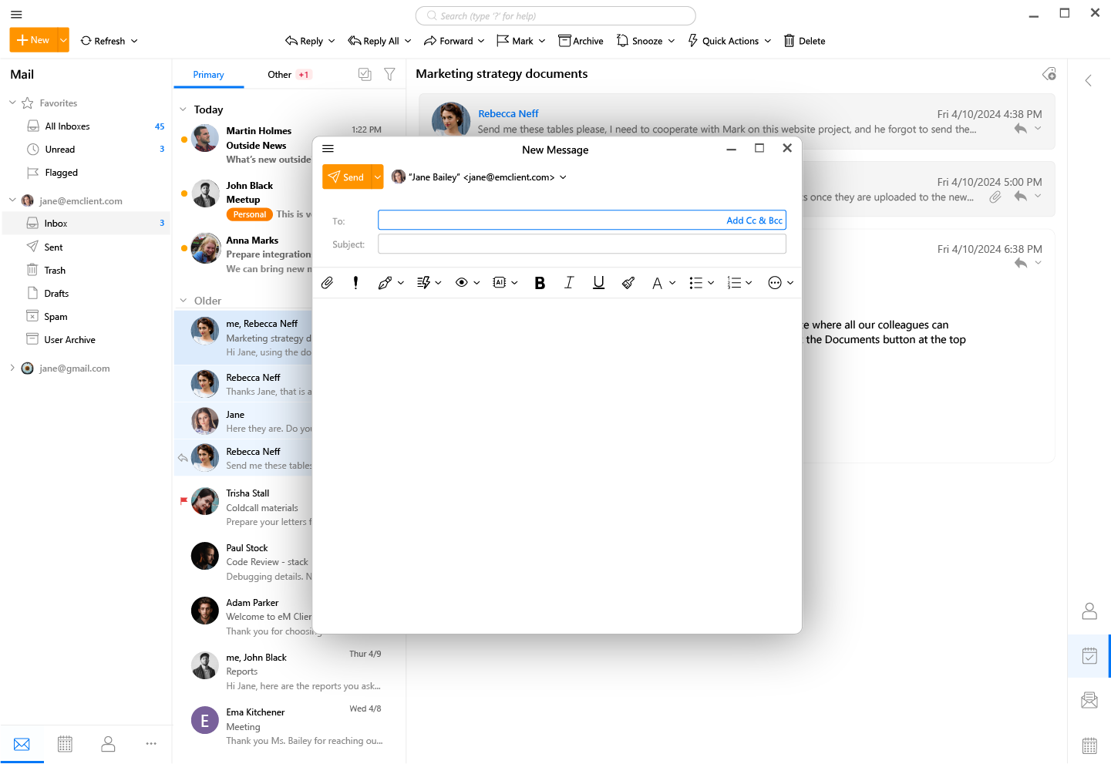Click inside the Subject input field
This screenshot has height=764, width=1111.
point(581,244)
